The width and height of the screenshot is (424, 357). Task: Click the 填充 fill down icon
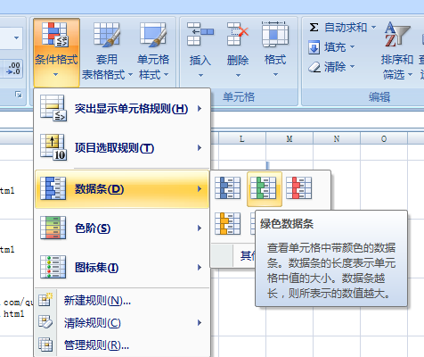[314, 47]
